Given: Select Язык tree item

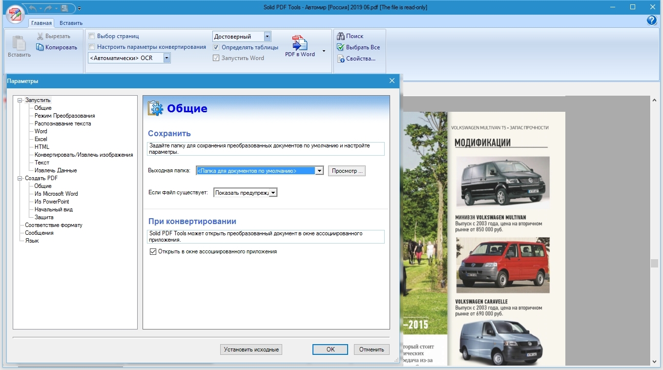Looking at the screenshot, I should pos(32,241).
